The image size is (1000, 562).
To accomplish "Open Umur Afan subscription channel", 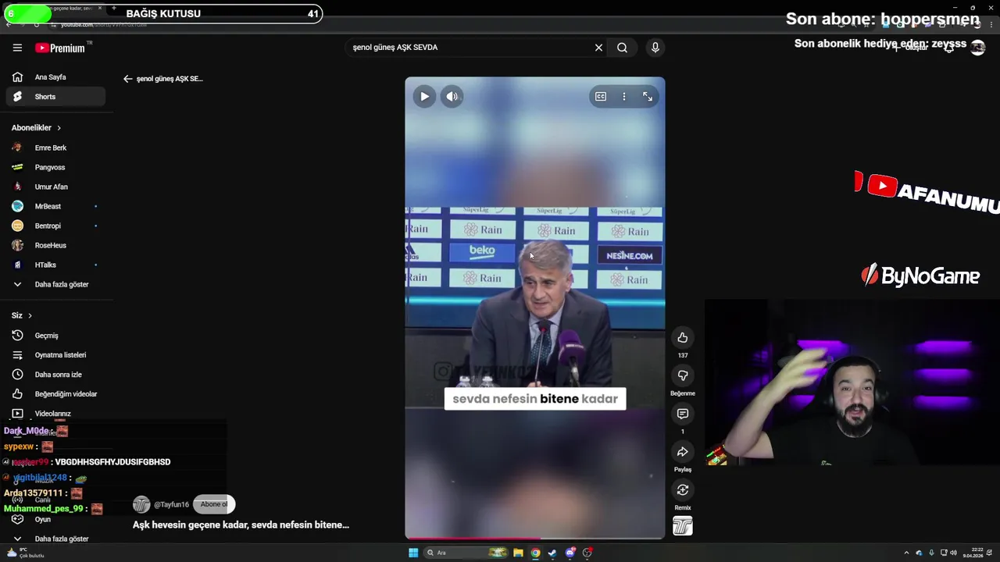I will (55, 187).
